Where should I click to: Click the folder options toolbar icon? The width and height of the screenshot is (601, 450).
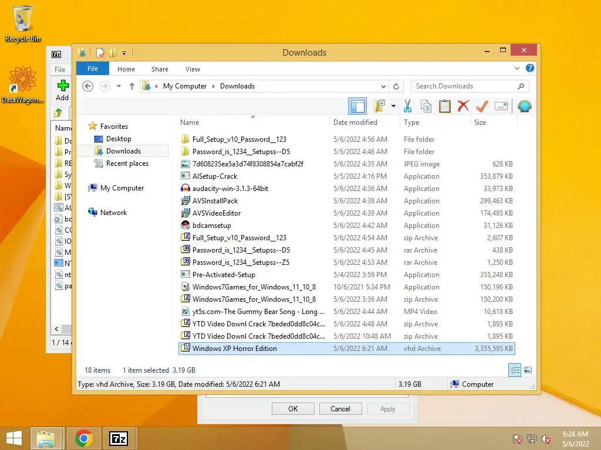coord(379,106)
